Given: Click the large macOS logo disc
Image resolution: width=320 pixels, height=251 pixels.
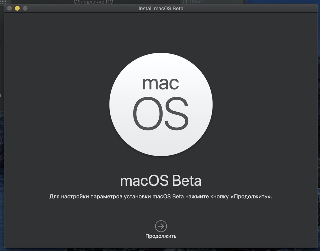Looking at the screenshot, I should [x=161, y=104].
